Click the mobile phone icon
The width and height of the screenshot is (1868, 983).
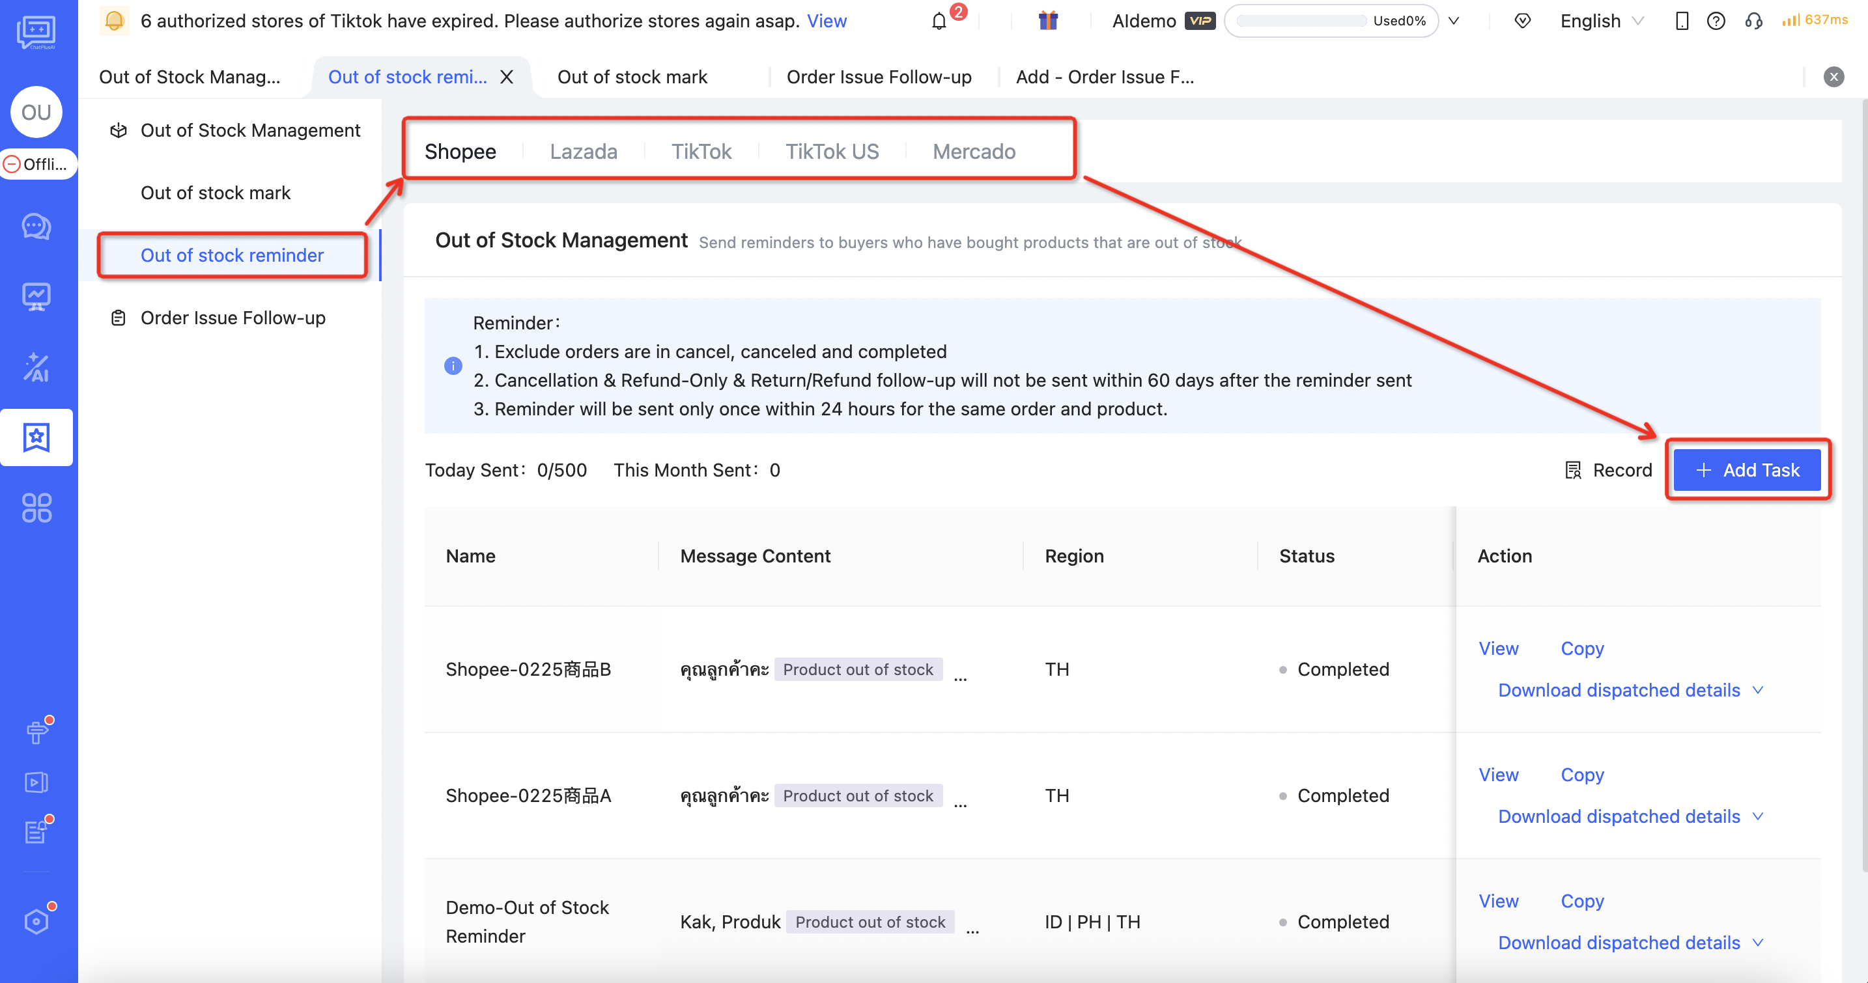click(1682, 21)
